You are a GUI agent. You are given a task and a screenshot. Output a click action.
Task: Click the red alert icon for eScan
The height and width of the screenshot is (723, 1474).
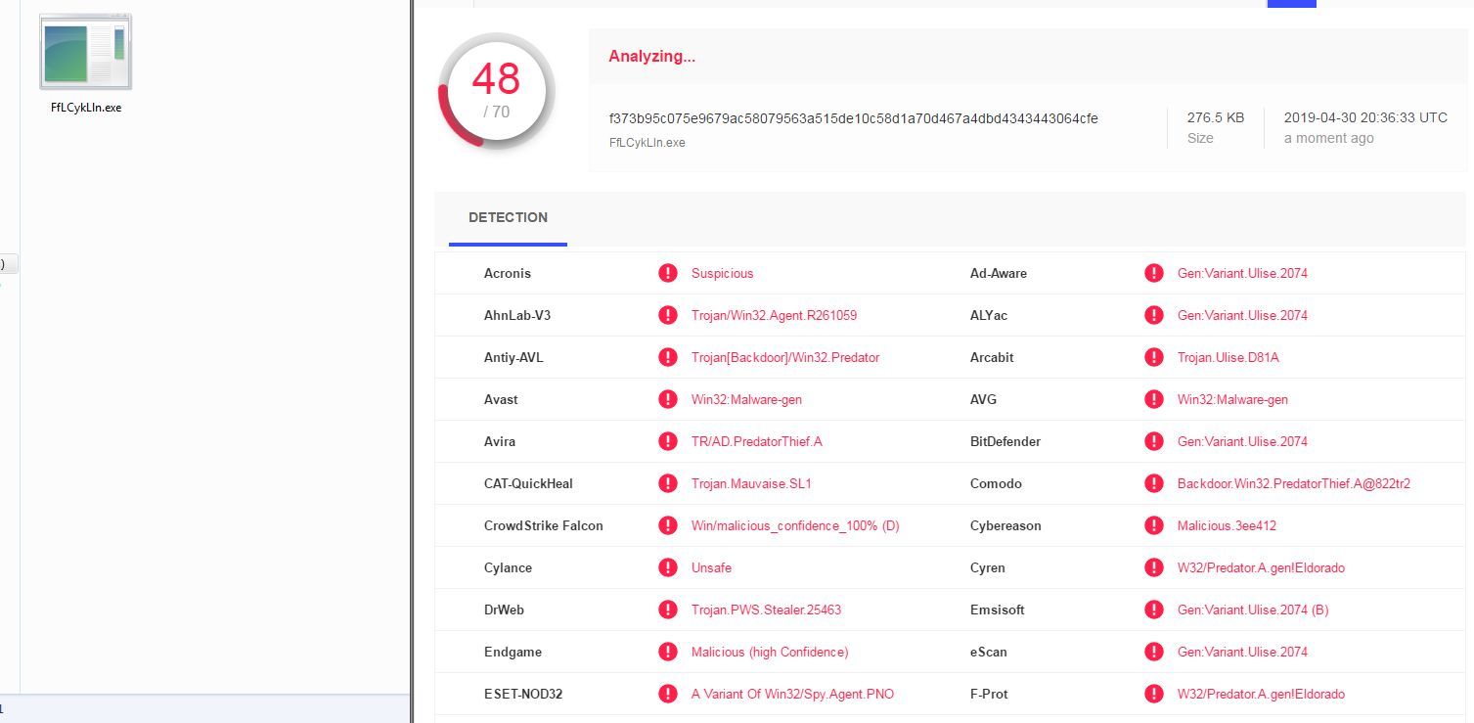pyautogui.click(x=1154, y=652)
